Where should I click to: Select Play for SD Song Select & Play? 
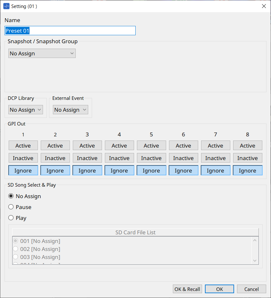11,218
